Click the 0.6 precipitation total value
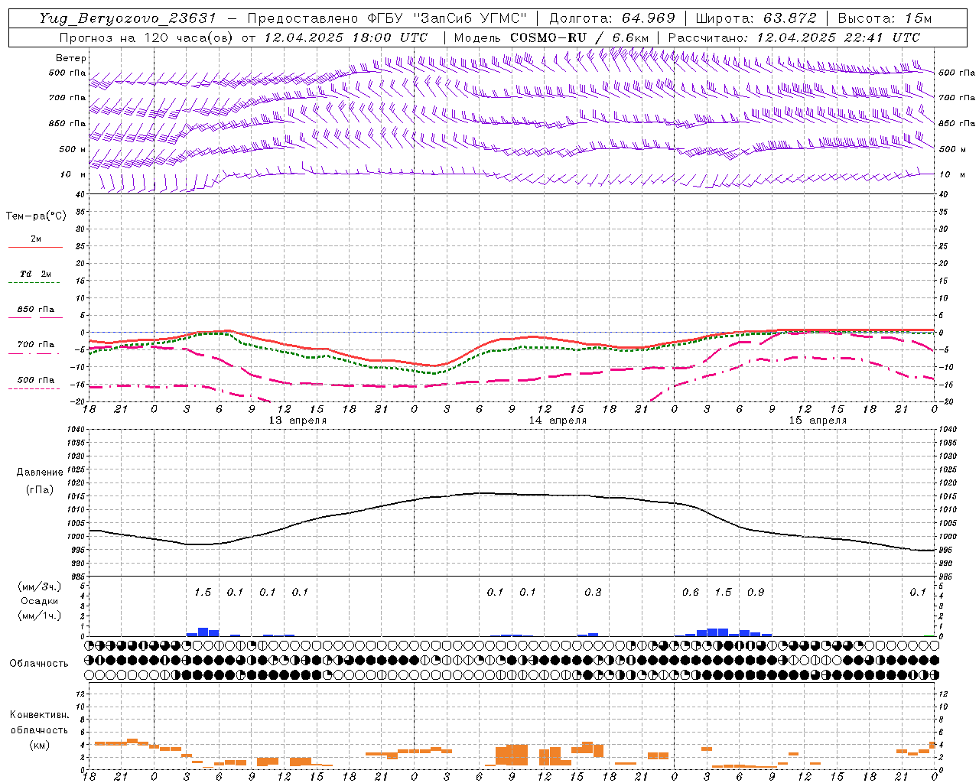The width and height of the screenshot is (979, 783). [691, 593]
